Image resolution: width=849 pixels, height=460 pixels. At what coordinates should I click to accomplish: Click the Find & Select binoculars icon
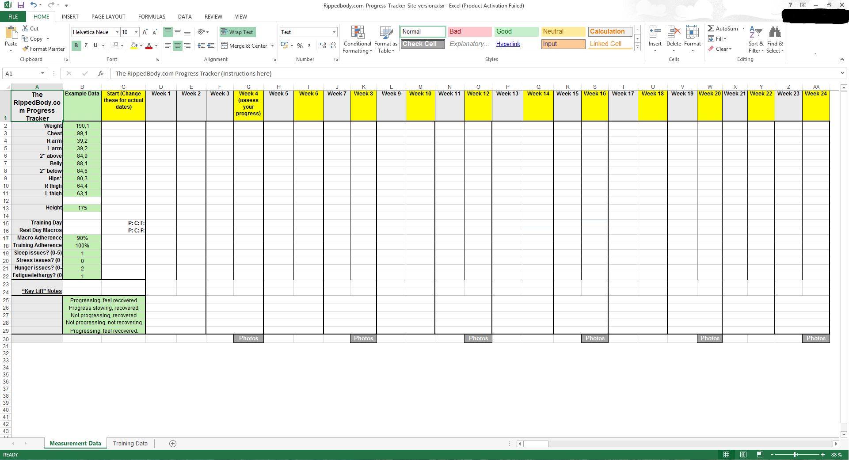[775, 31]
